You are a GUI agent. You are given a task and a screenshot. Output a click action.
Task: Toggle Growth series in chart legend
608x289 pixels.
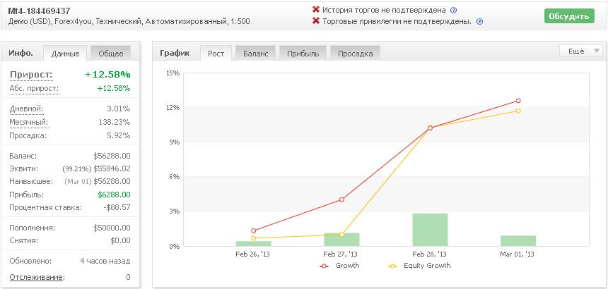(x=339, y=266)
